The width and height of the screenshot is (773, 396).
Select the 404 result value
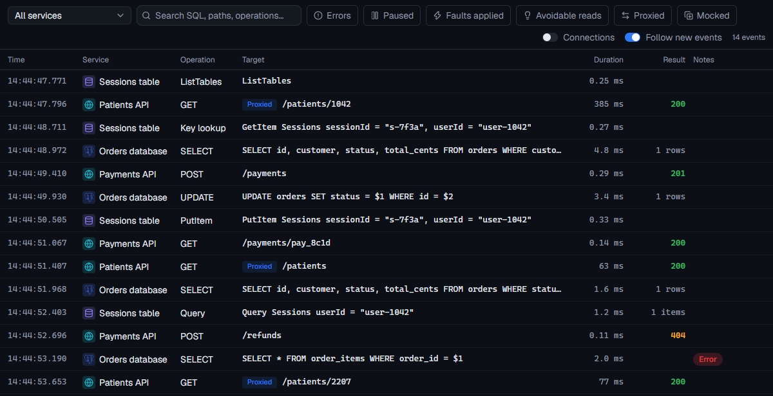[x=678, y=336]
